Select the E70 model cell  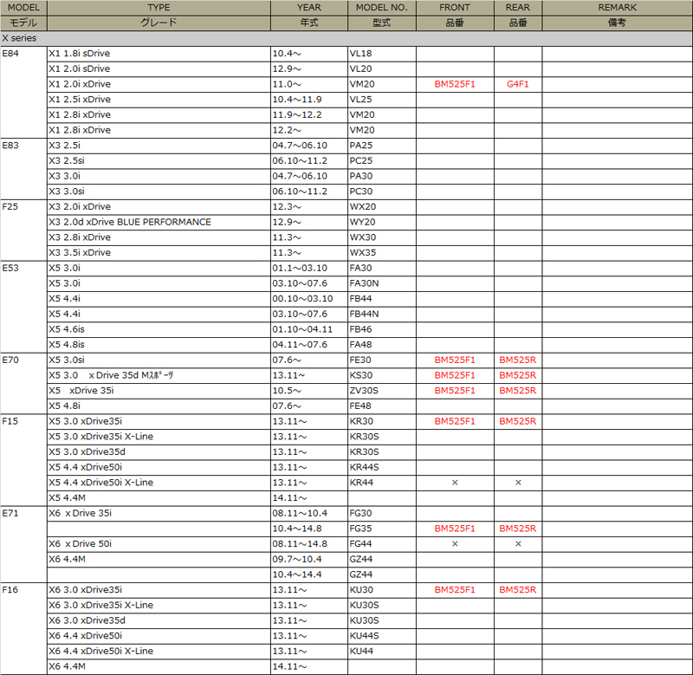[23, 383]
